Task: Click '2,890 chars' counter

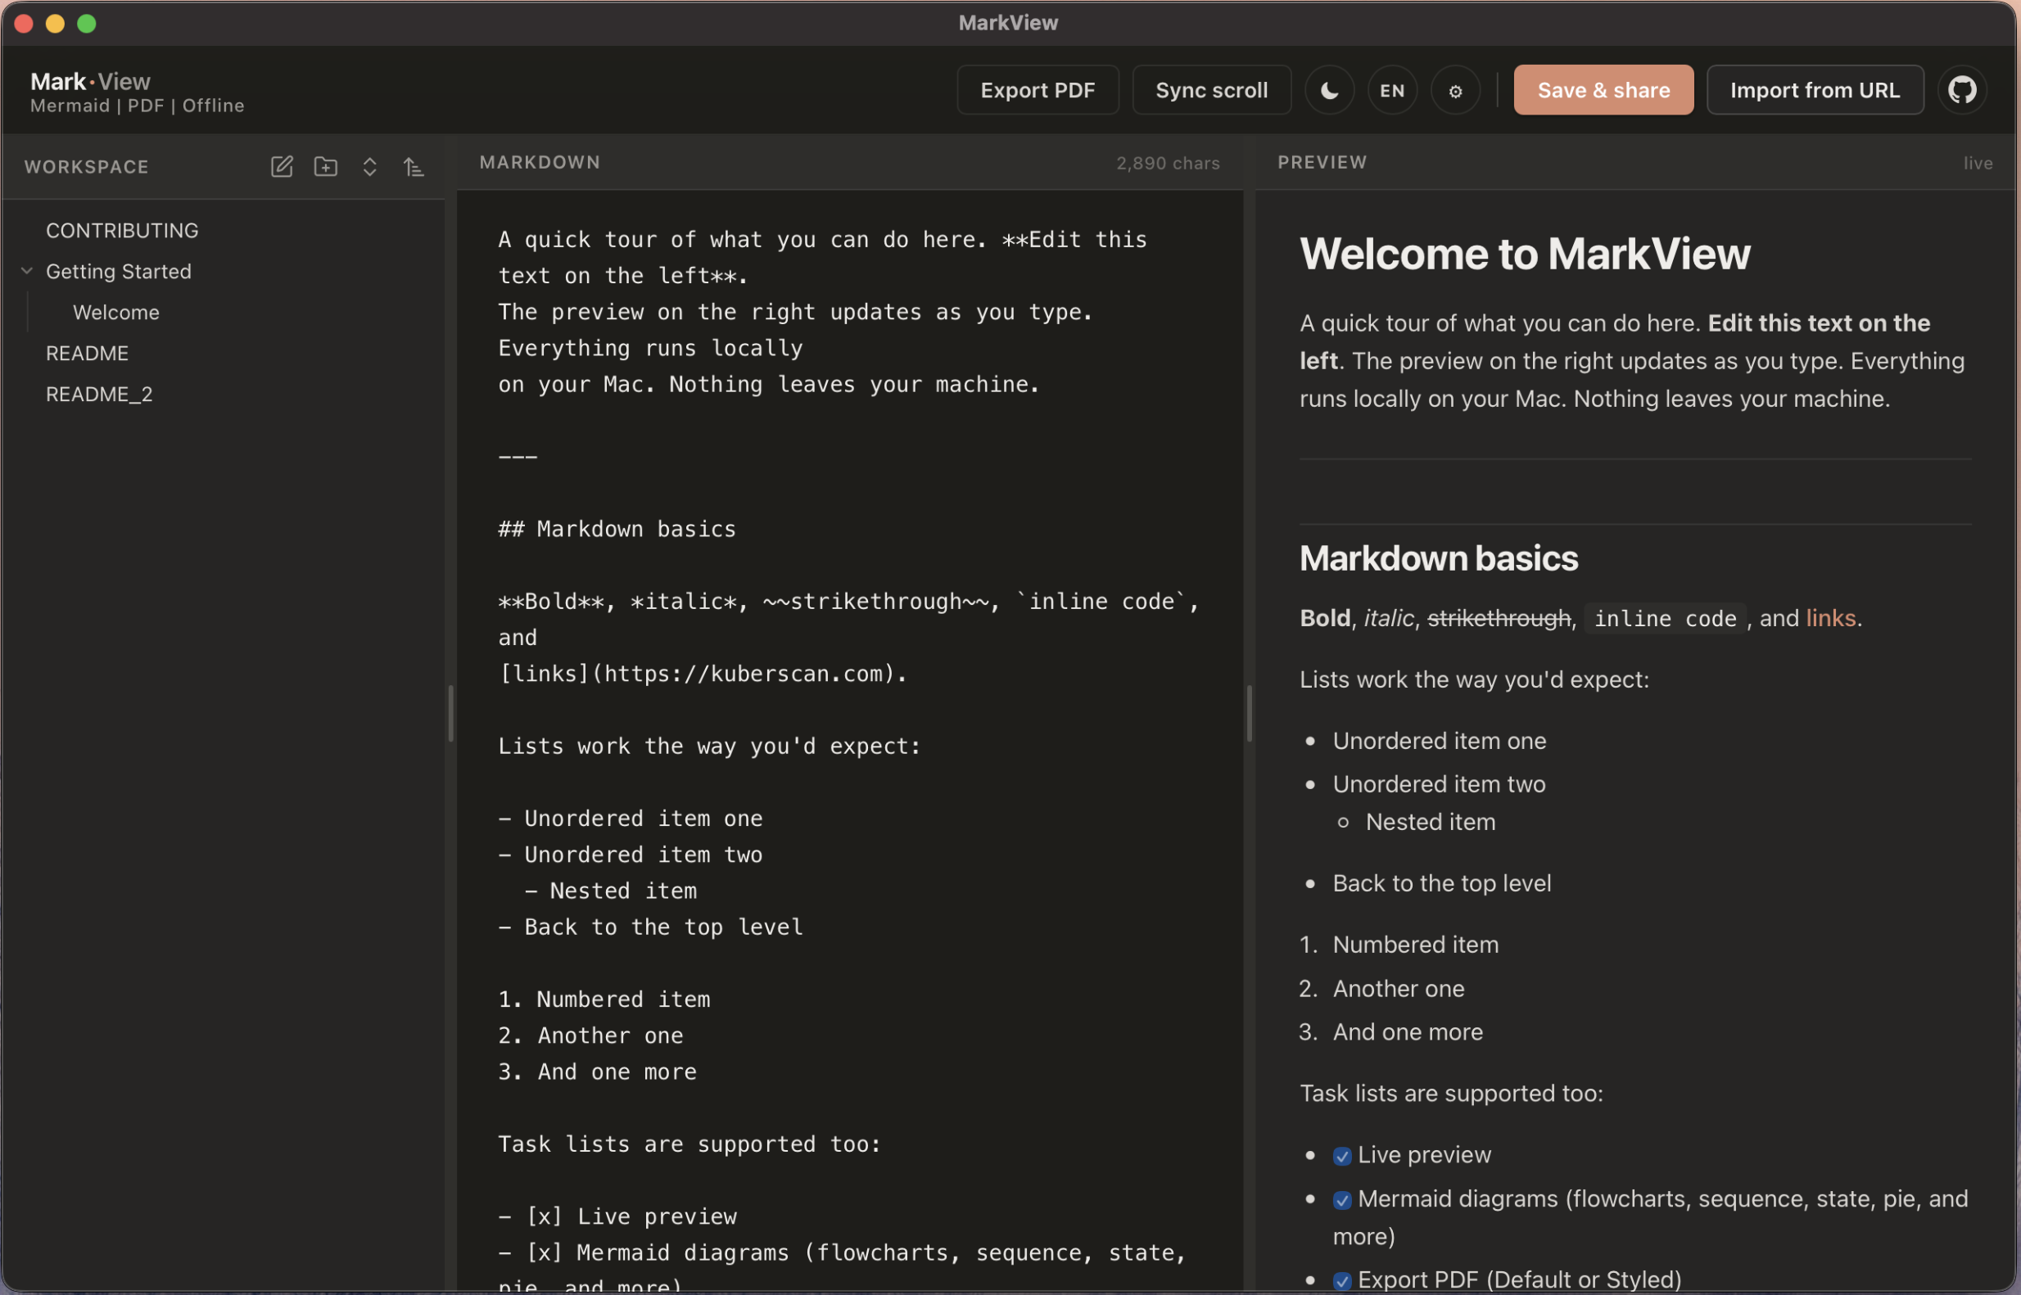Action: tap(1168, 163)
